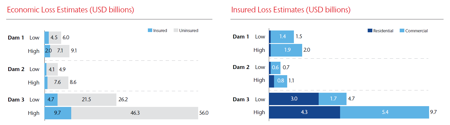Click the blue Insured legend swatch

pos(150,30)
